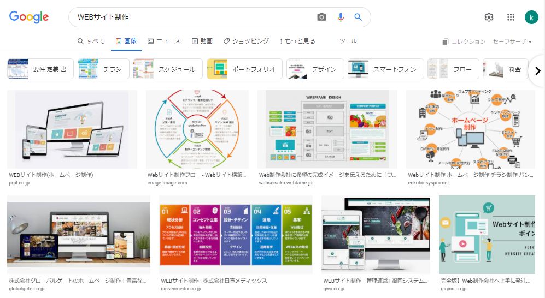The height and width of the screenshot is (298, 545).
Task: Open the 株式会社日宣メディックス title link
Action: [214, 281]
